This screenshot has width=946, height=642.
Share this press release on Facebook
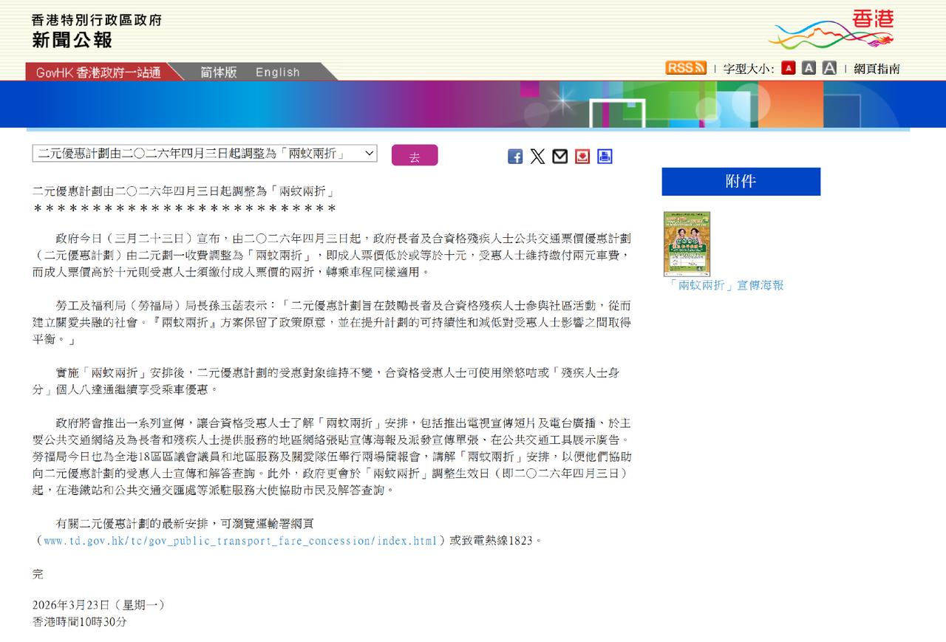point(514,156)
